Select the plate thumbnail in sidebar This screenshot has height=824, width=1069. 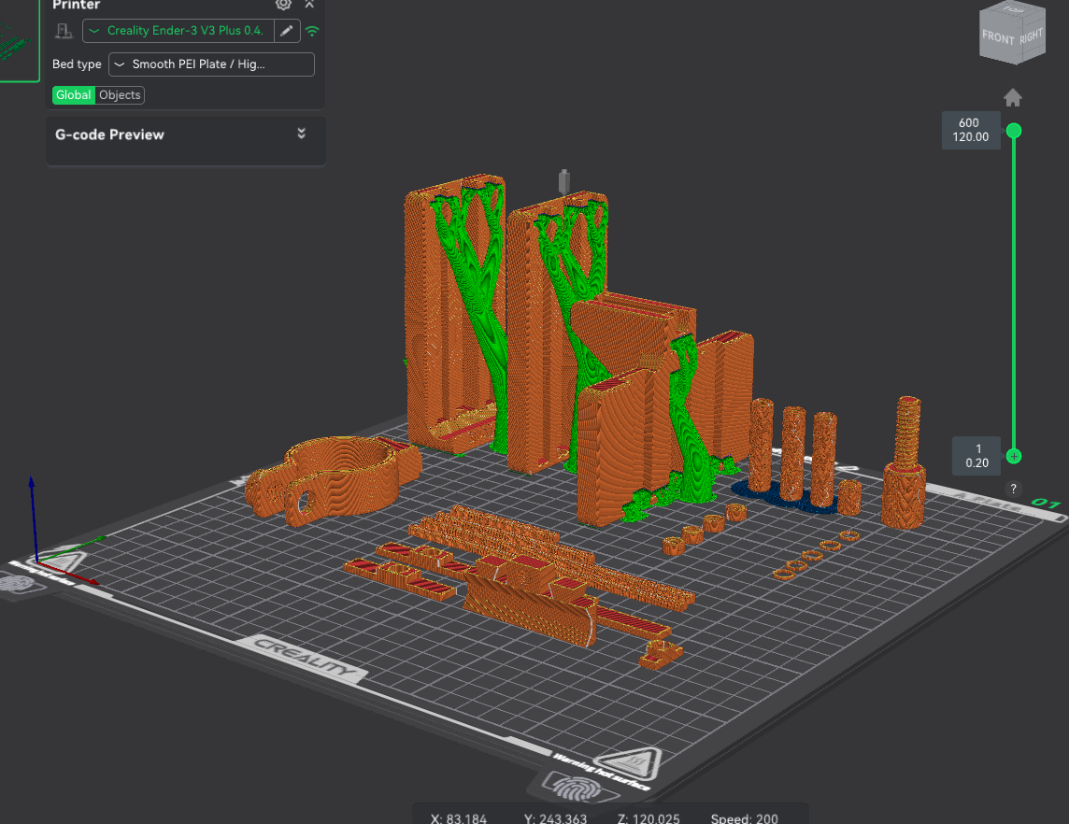click(19, 39)
